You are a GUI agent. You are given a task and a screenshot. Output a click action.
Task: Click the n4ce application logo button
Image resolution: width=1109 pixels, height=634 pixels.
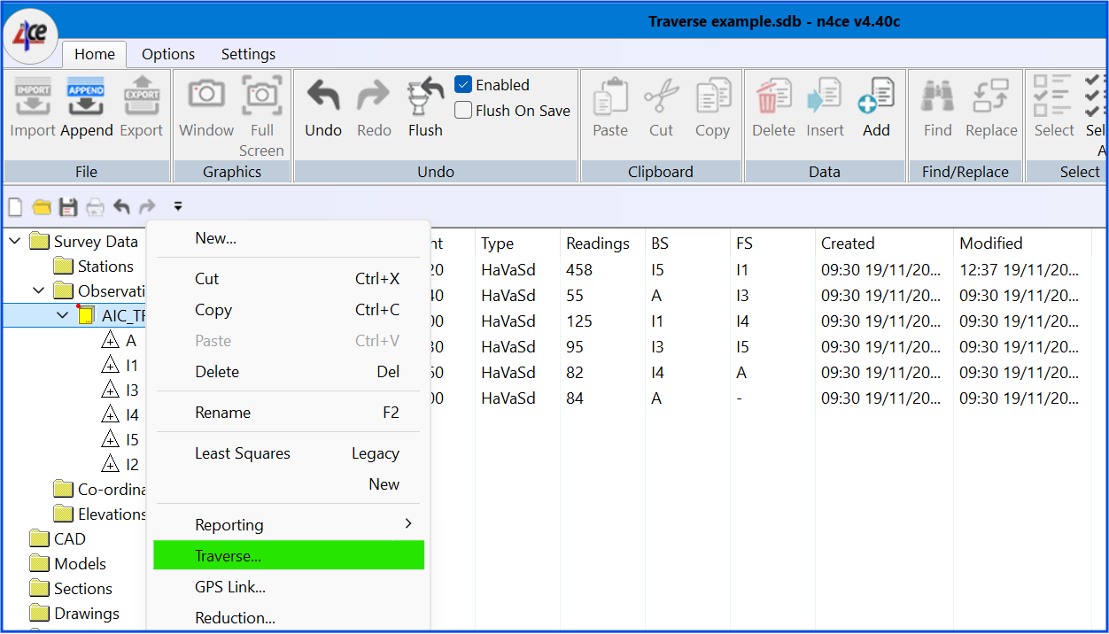click(x=31, y=37)
